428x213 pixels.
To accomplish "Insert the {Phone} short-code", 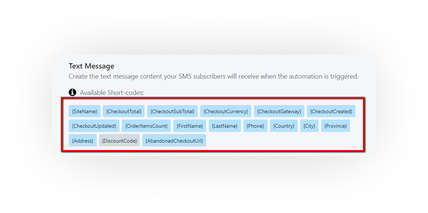I will (255, 126).
